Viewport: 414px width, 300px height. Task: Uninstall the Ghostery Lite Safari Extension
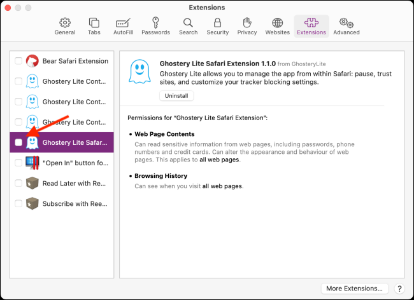176,95
